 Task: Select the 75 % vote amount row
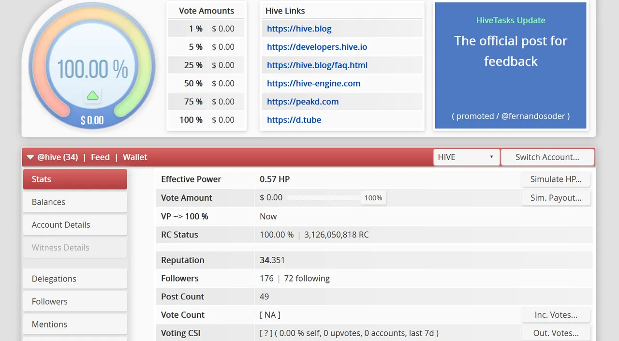coord(206,102)
